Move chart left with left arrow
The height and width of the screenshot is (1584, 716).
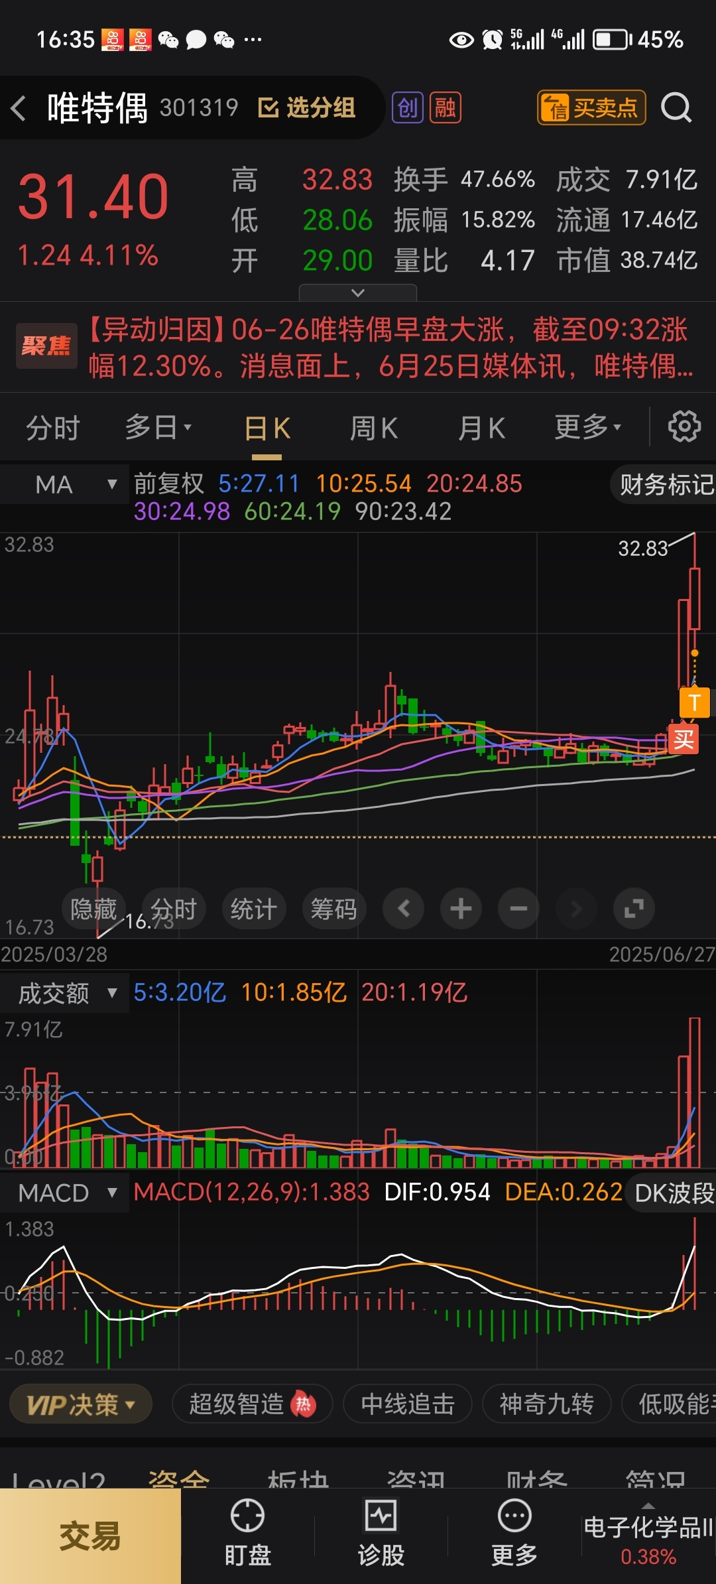point(404,908)
